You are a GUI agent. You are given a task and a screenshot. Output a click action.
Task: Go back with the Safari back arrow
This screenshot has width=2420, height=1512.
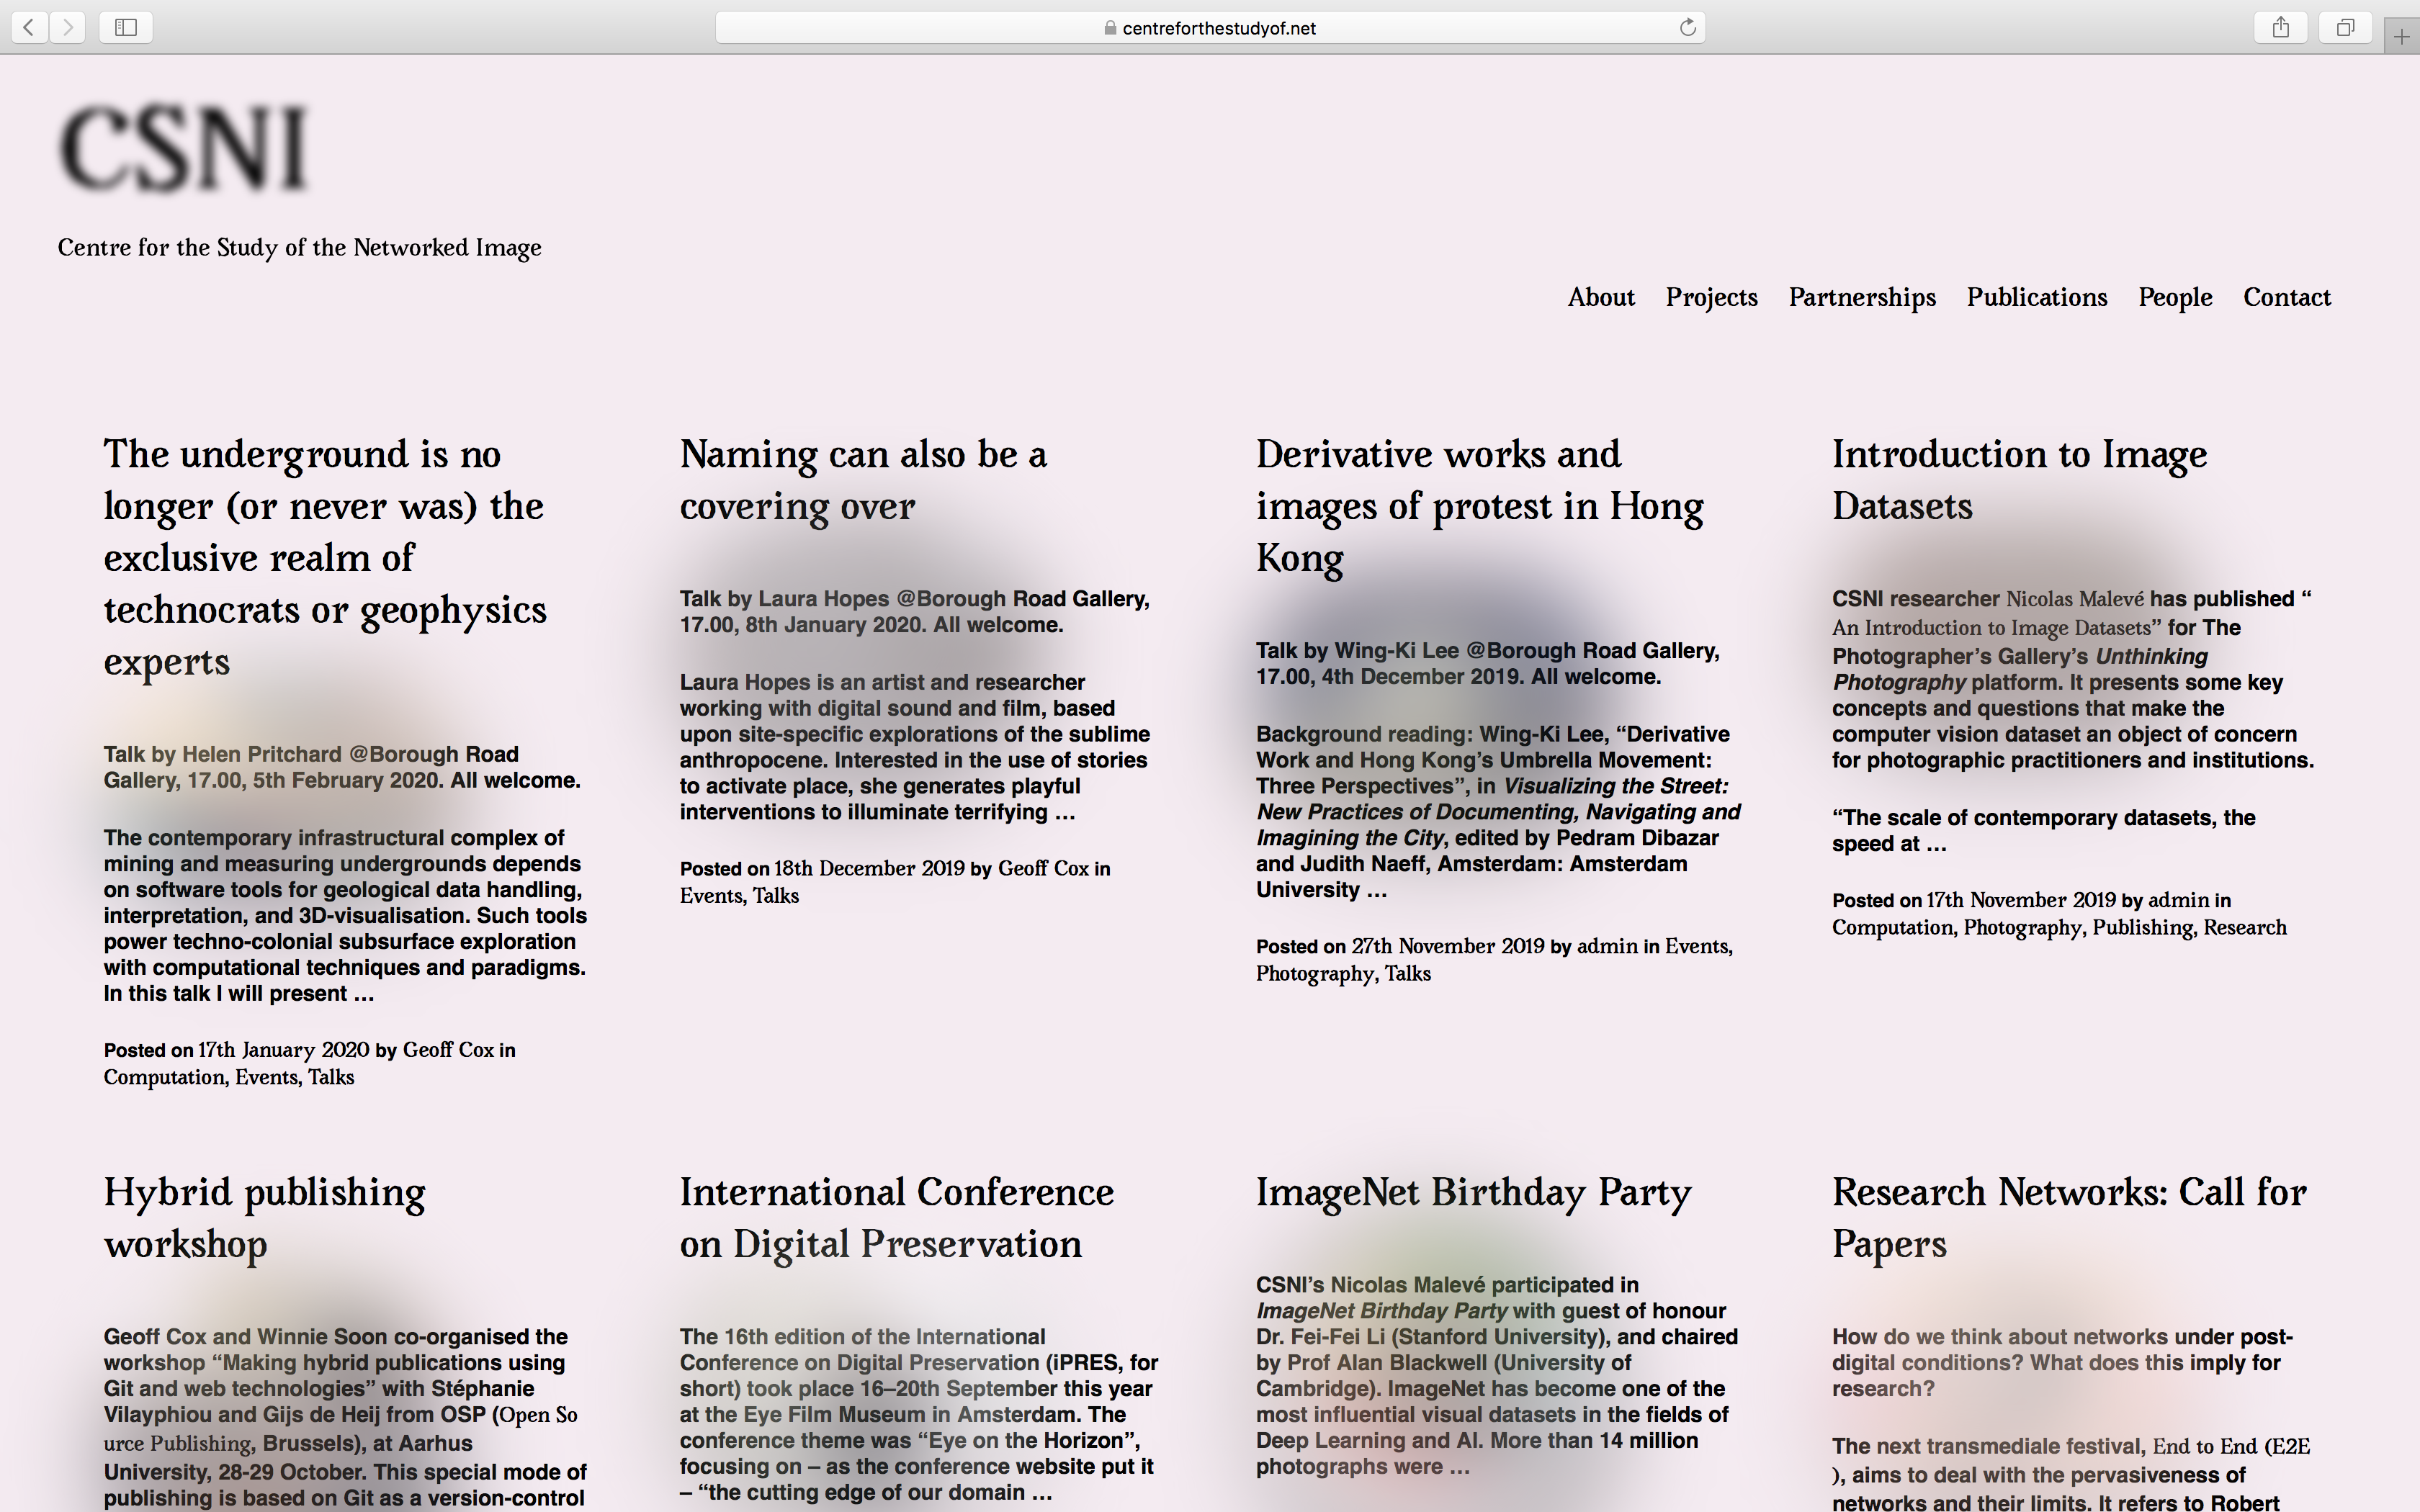(x=30, y=27)
